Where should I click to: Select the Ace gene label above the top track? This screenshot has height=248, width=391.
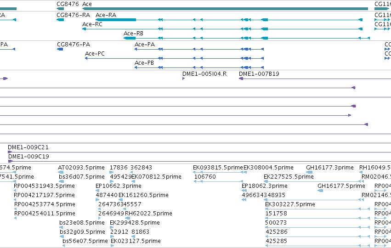click(87, 4)
